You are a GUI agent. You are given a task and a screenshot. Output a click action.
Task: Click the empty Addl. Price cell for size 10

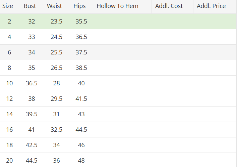tap(215, 83)
